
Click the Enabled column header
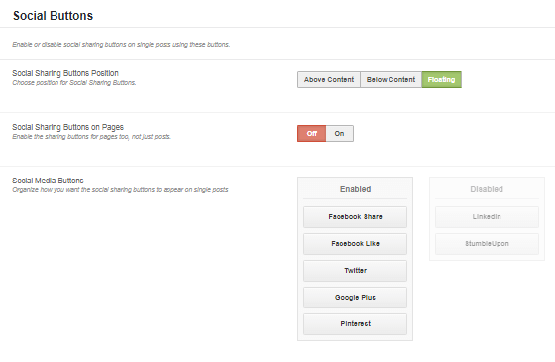(x=355, y=189)
